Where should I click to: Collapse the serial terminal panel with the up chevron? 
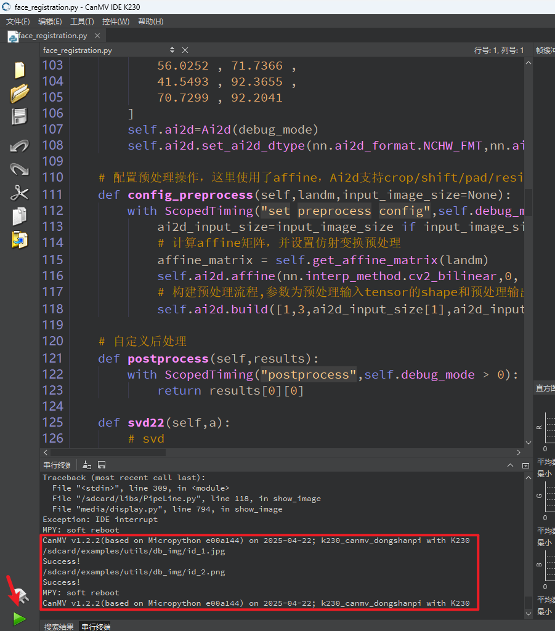(x=510, y=465)
